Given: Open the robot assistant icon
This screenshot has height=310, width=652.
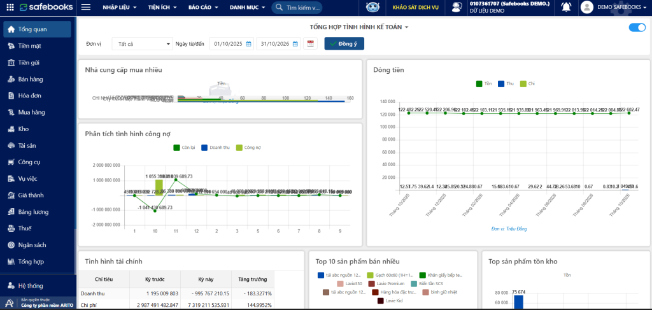Looking at the screenshot, I should (x=372, y=7).
